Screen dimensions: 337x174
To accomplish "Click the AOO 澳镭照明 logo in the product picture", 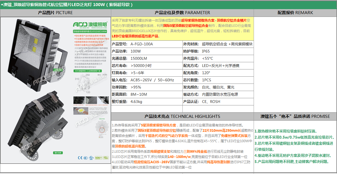I will tap(90, 24).
